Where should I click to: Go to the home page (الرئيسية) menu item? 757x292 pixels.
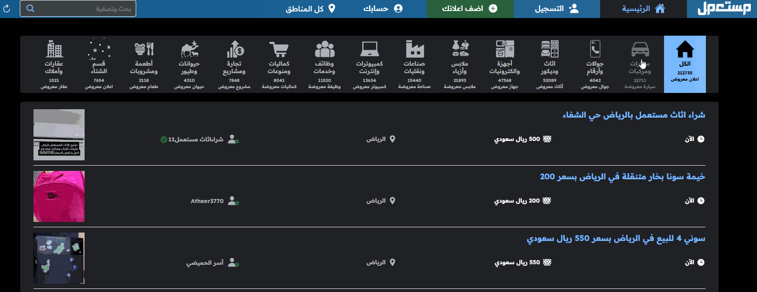pos(643,9)
